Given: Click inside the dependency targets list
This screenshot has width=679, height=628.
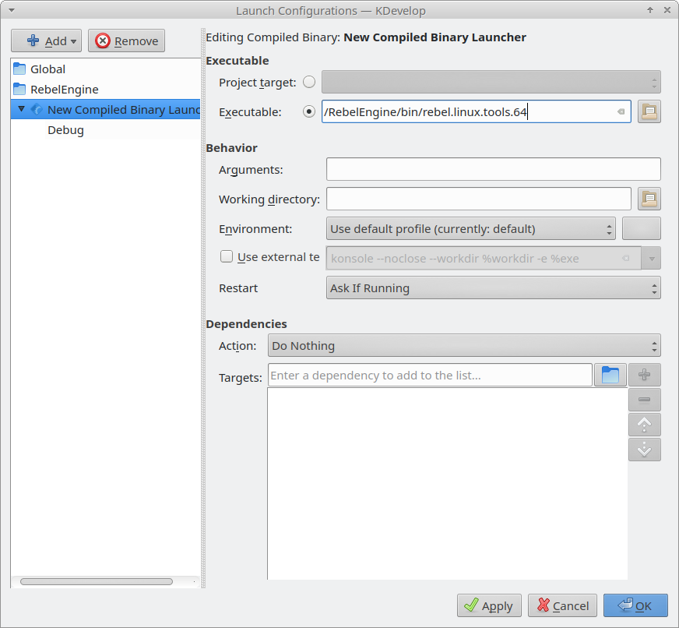Looking at the screenshot, I should (x=447, y=484).
